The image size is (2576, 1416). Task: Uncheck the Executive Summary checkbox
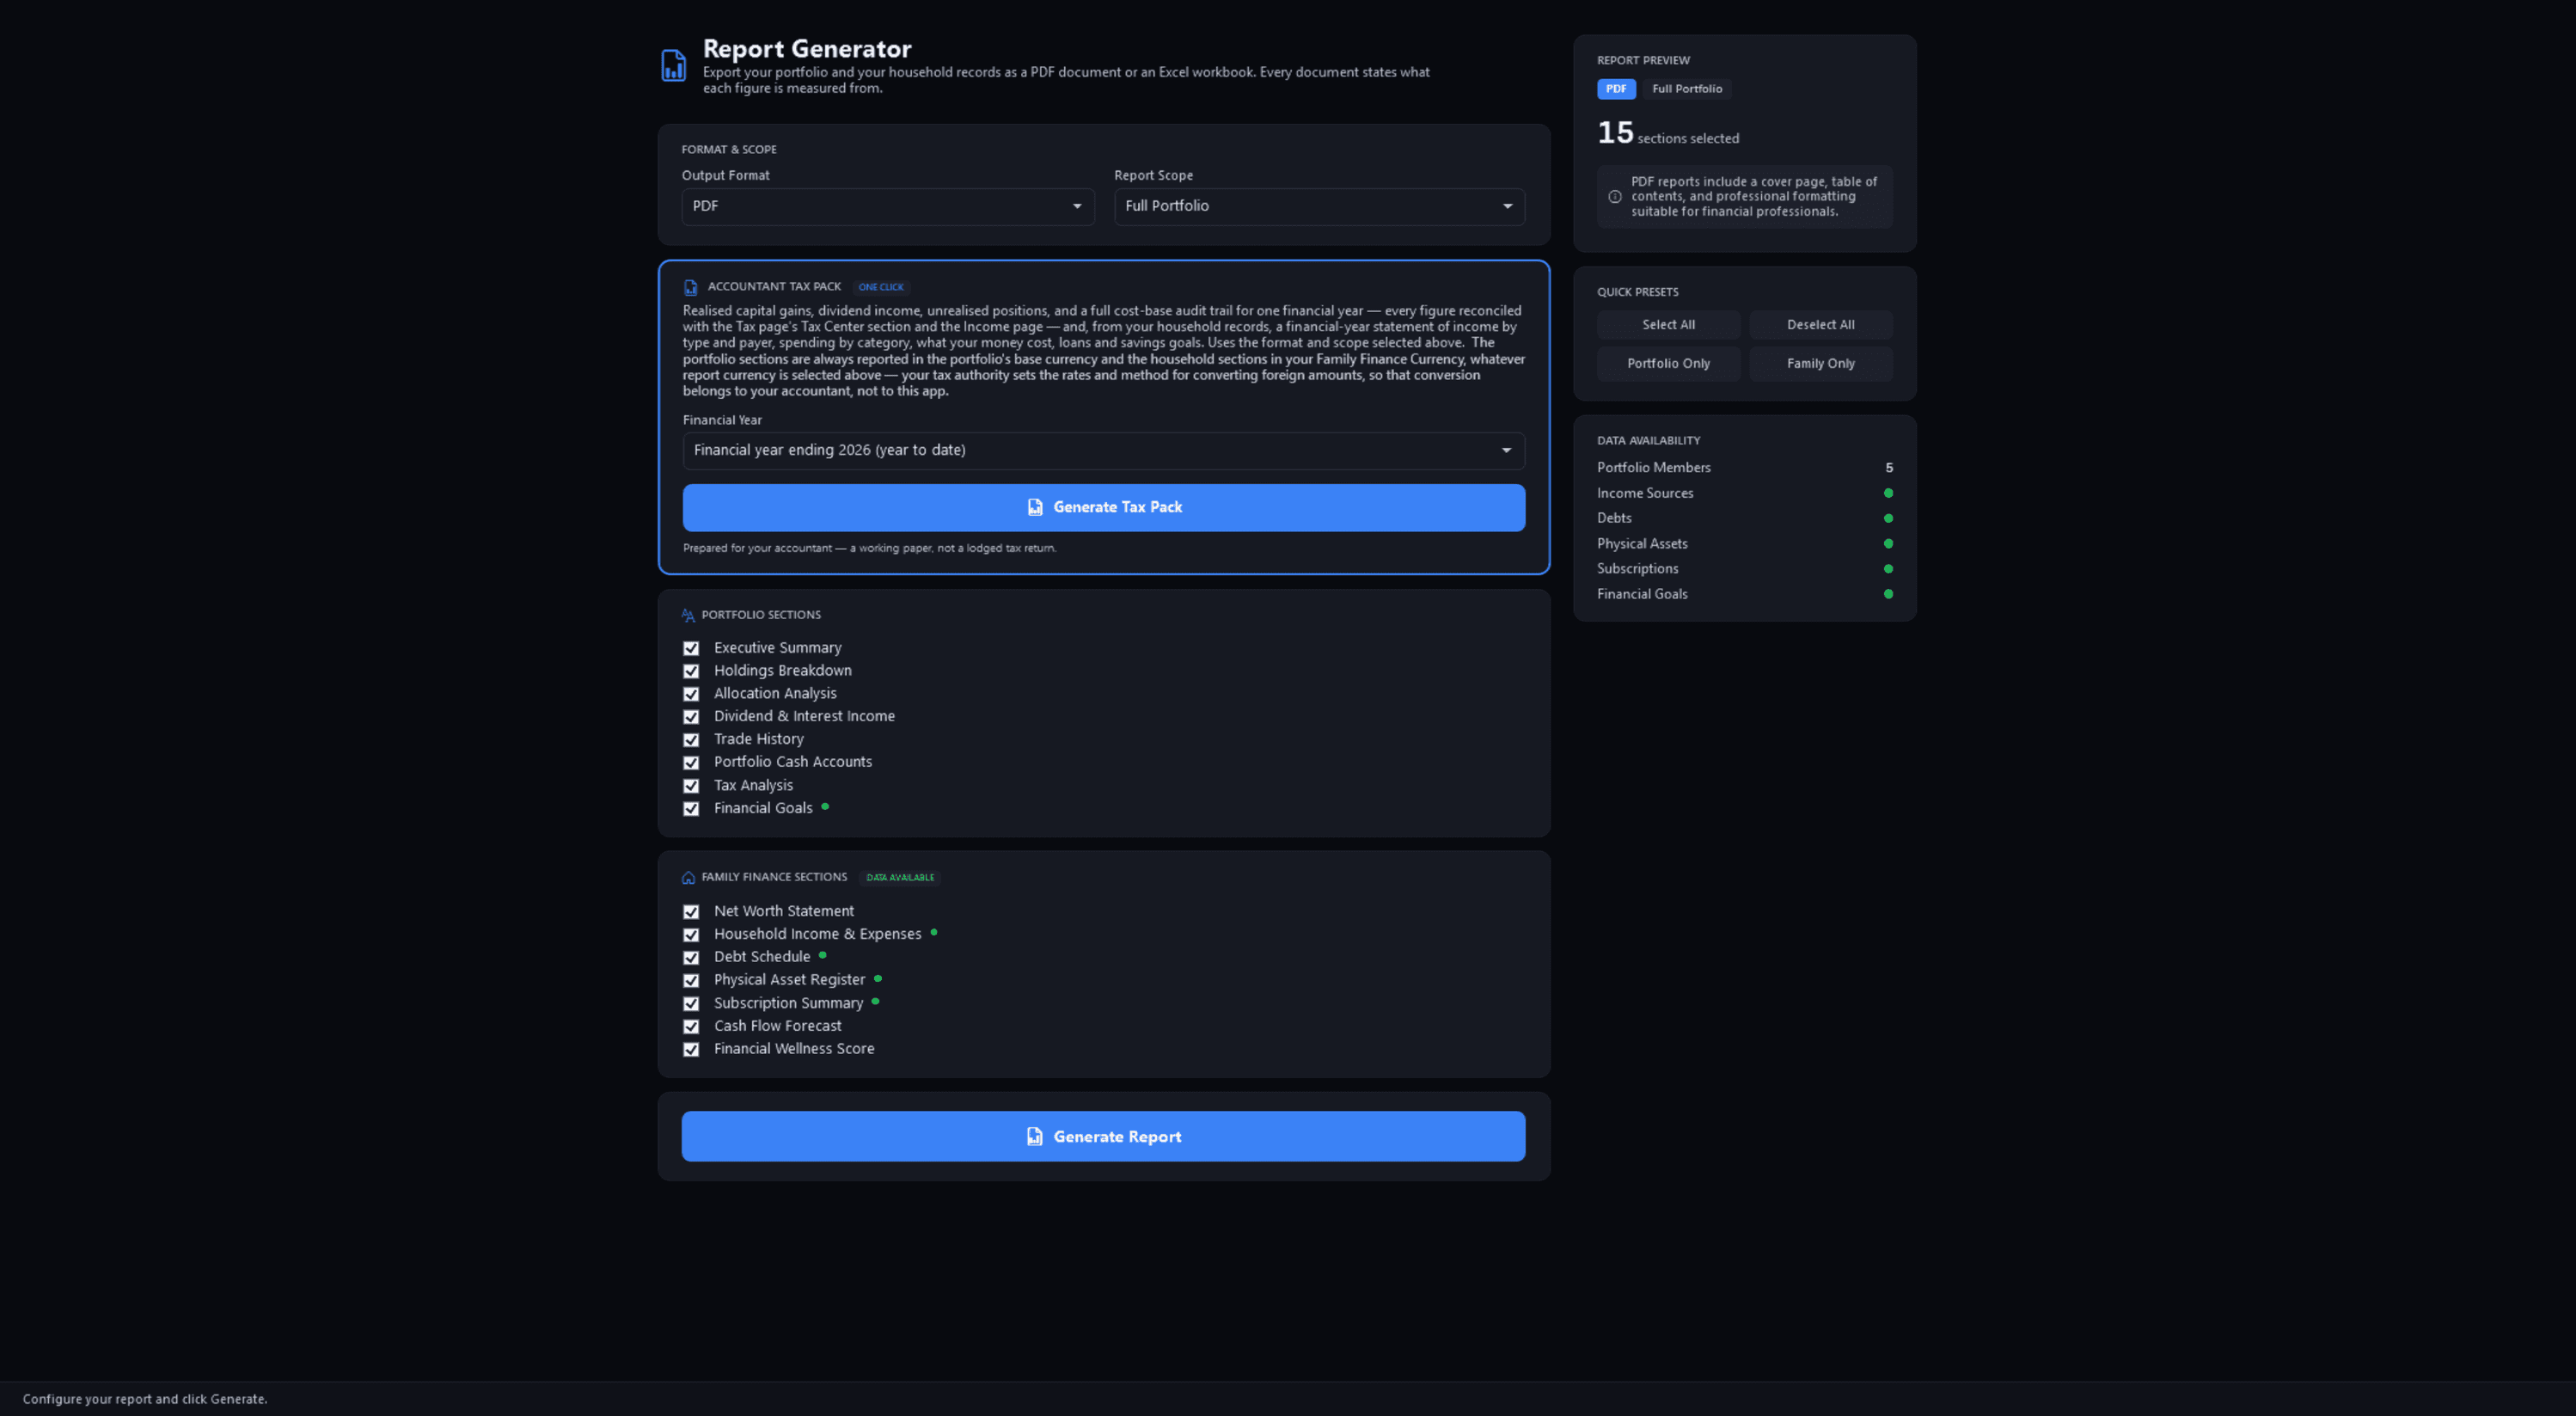pos(691,648)
